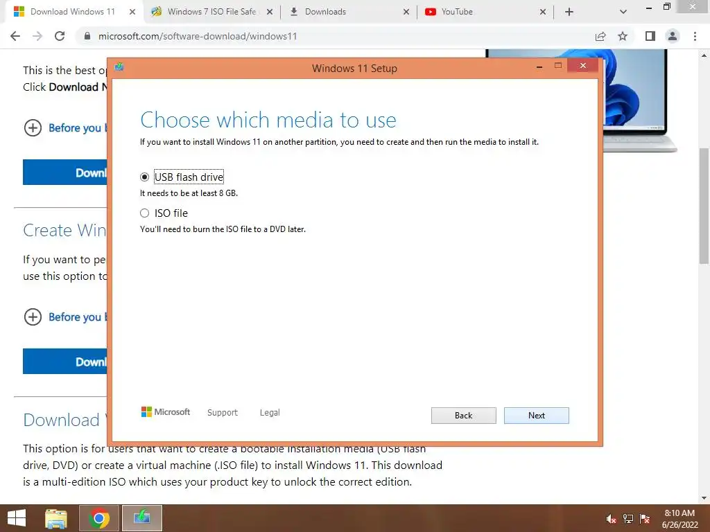The image size is (710, 532).
Task: Reload the current page
Action: click(x=60, y=36)
